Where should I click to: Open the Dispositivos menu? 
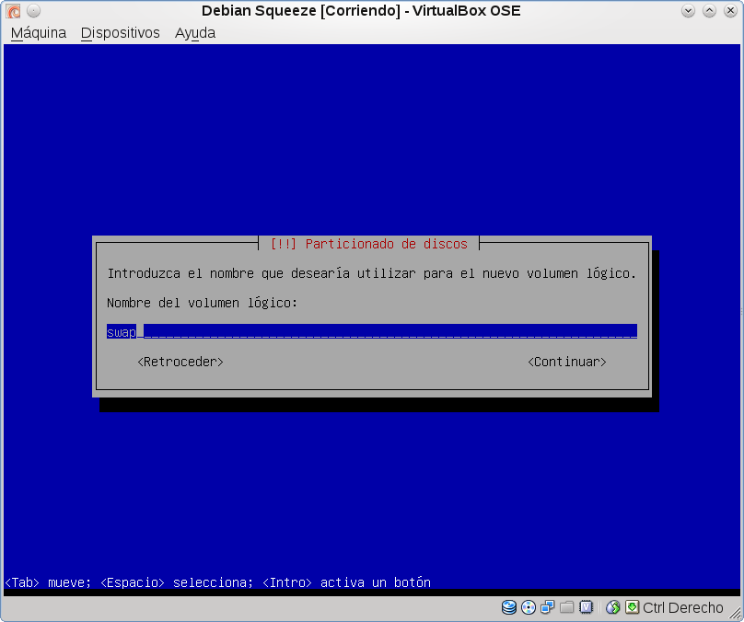tap(120, 33)
